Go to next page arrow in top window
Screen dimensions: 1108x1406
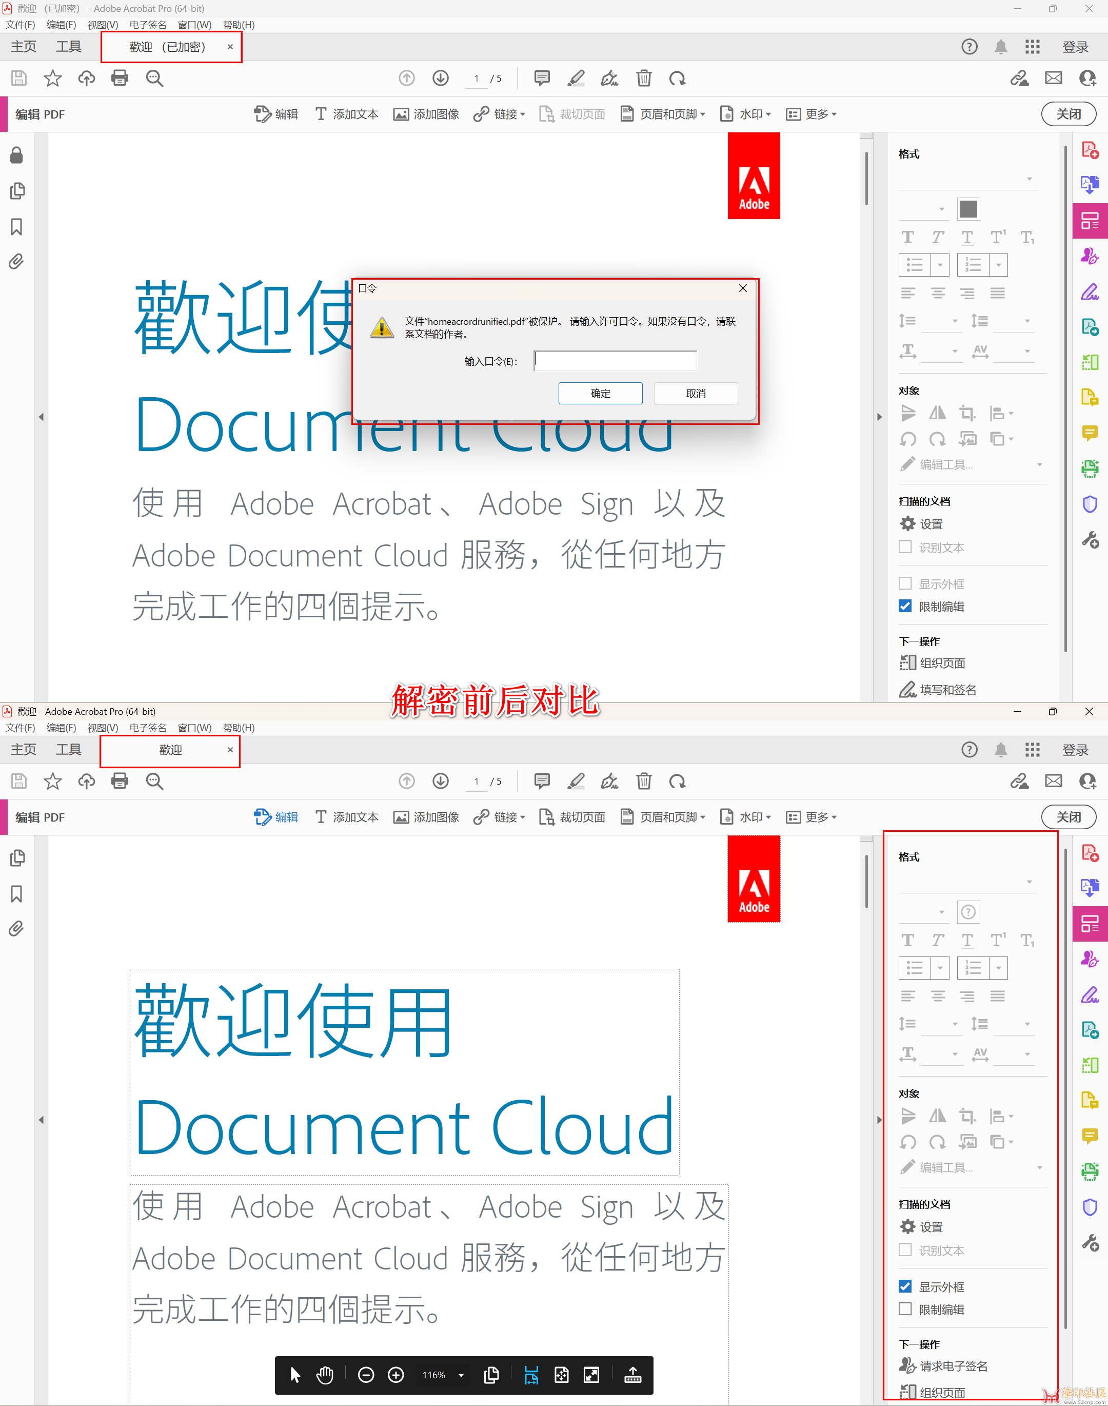[x=441, y=79]
